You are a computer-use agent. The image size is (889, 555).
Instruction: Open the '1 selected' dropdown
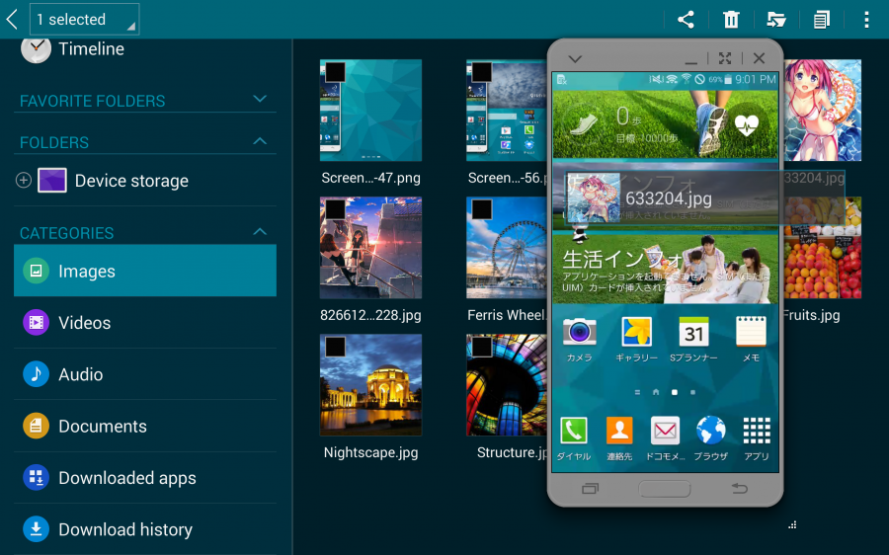tap(84, 20)
